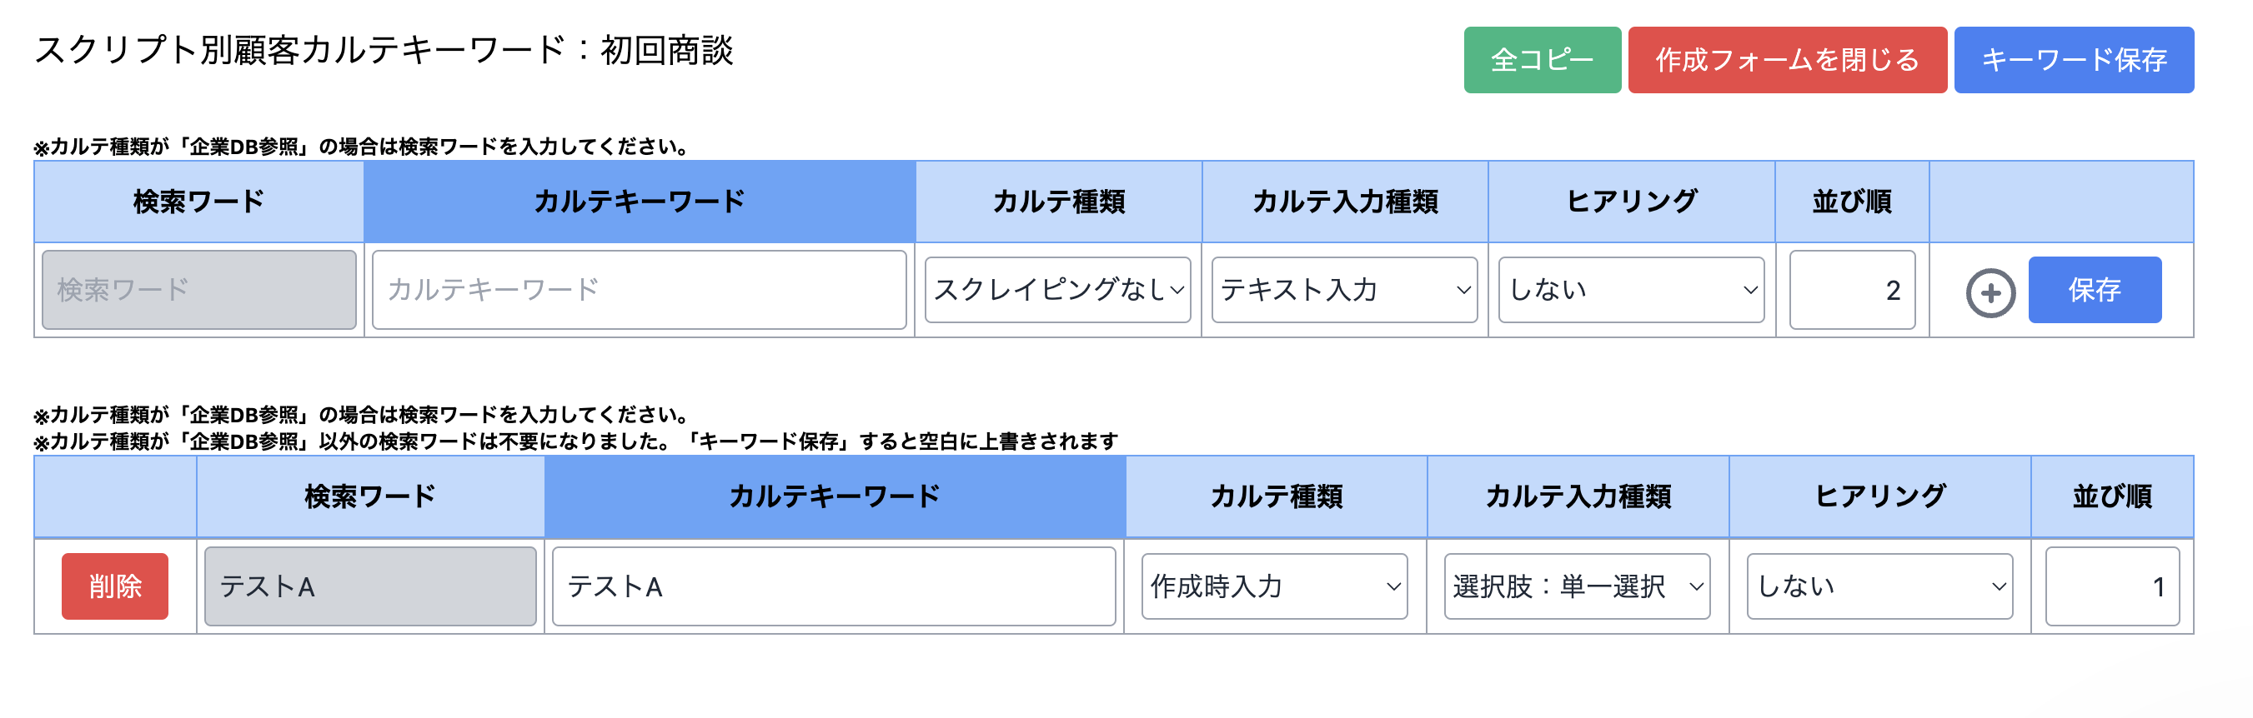Viewport: 2253px width, 718px height.
Task: Expand the top row ヒアリング しない dropdown
Action: pyautogui.click(x=1631, y=290)
